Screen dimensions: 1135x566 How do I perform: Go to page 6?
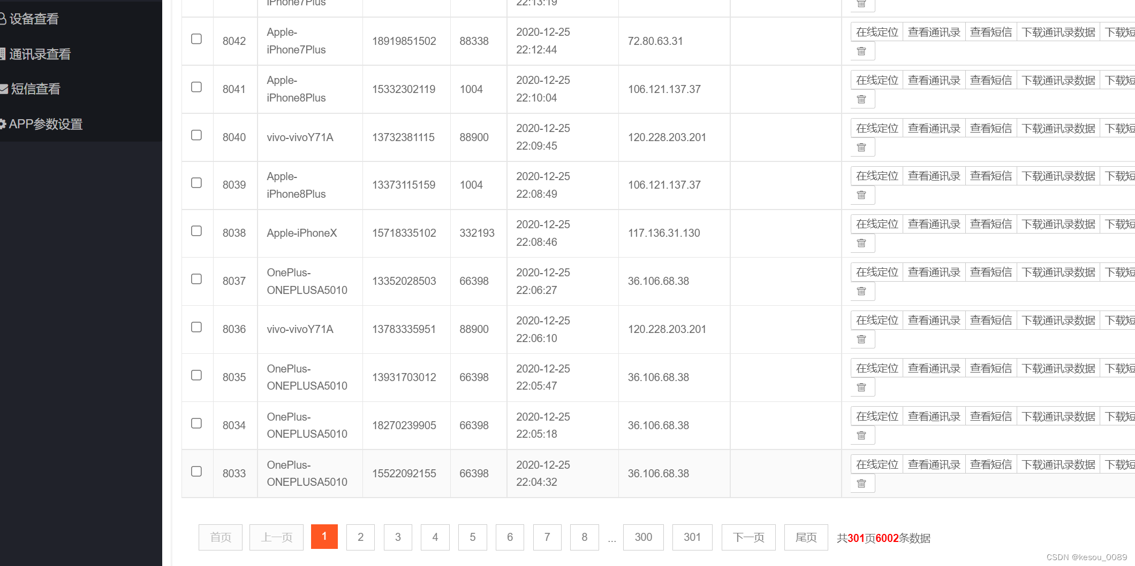click(x=510, y=537)
